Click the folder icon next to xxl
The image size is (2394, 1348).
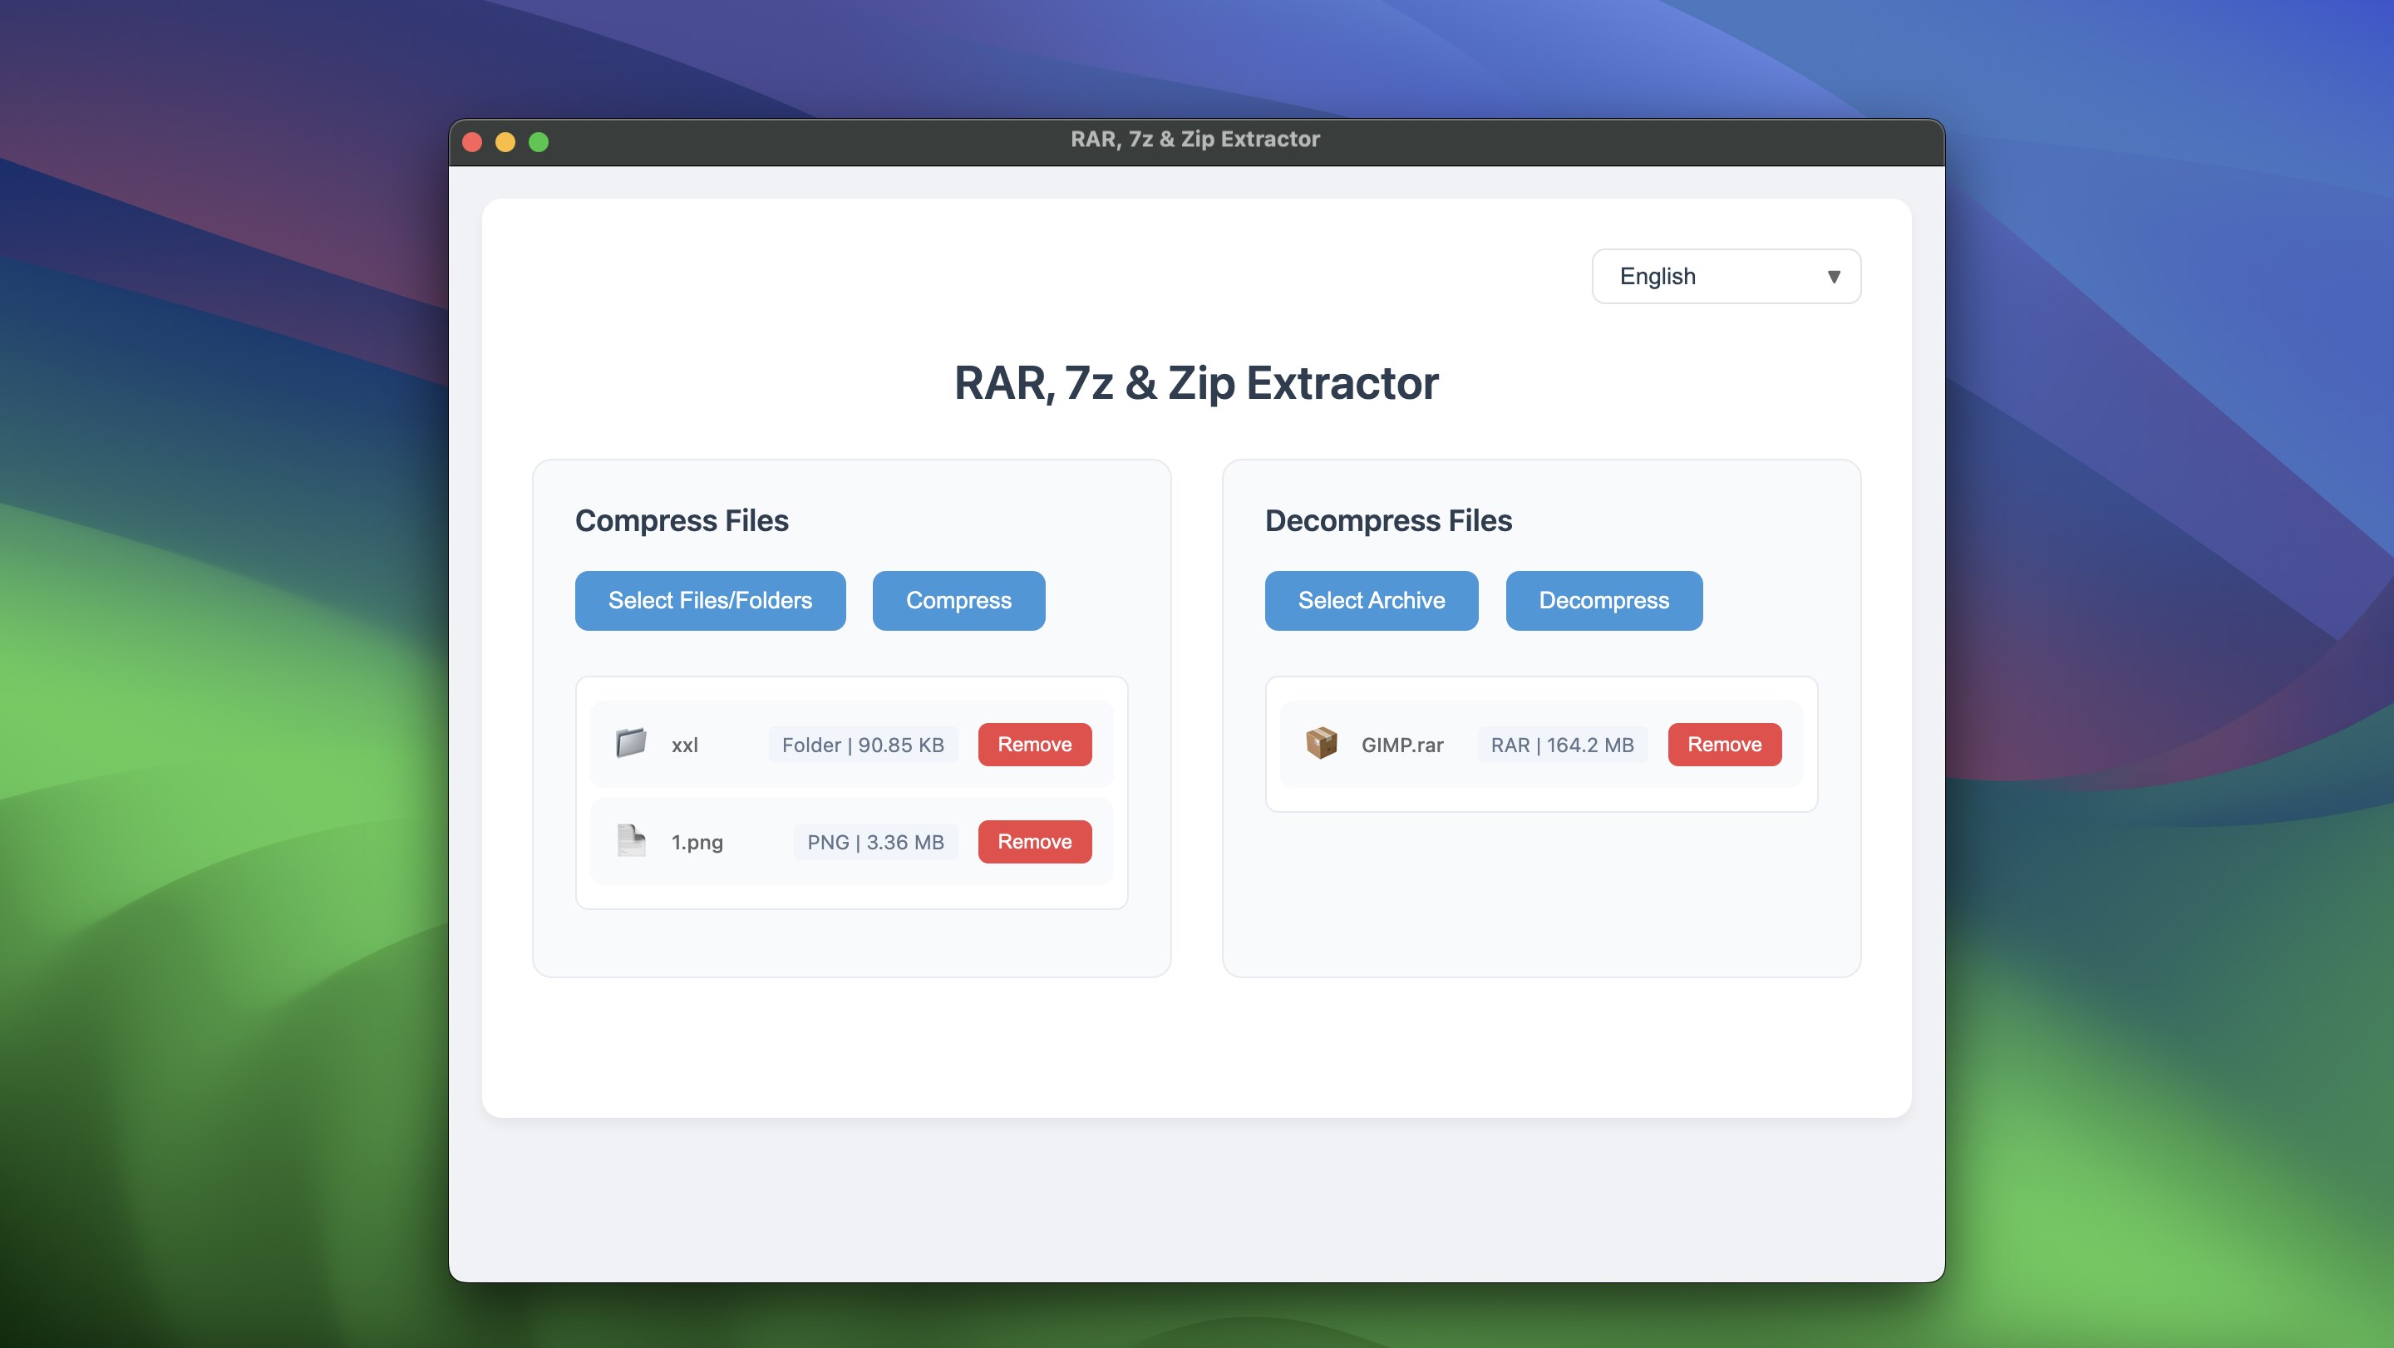coord(631,743)
